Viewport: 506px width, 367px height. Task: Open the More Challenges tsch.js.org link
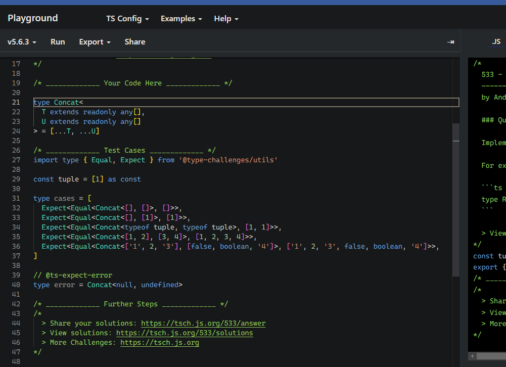pos(160,343)
